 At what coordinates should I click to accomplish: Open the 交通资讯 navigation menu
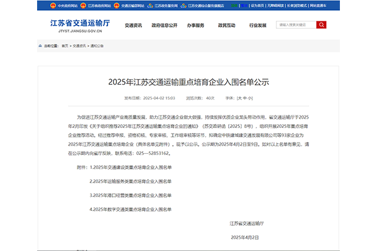point(133,26)
